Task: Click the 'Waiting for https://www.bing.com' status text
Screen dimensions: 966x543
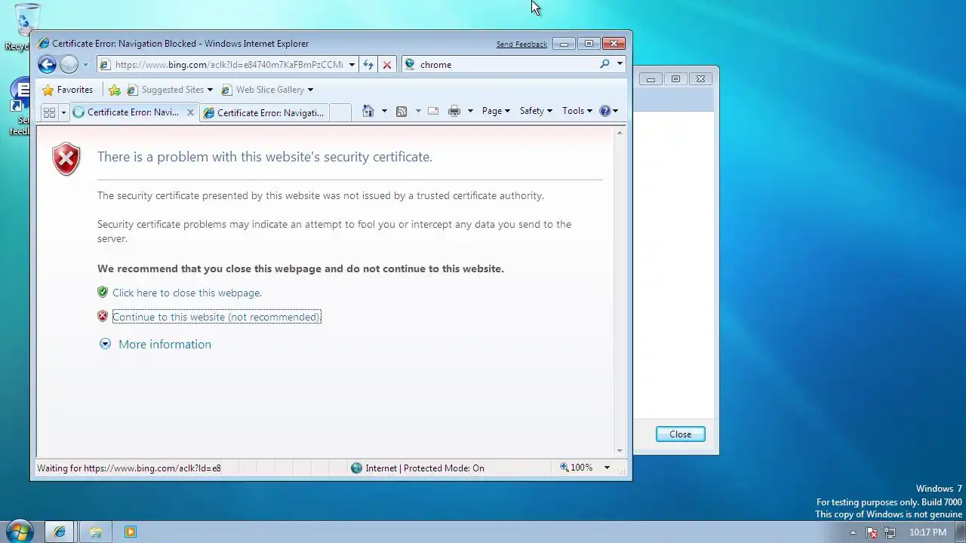Action: pyautogui.click(x=129, y=468)
